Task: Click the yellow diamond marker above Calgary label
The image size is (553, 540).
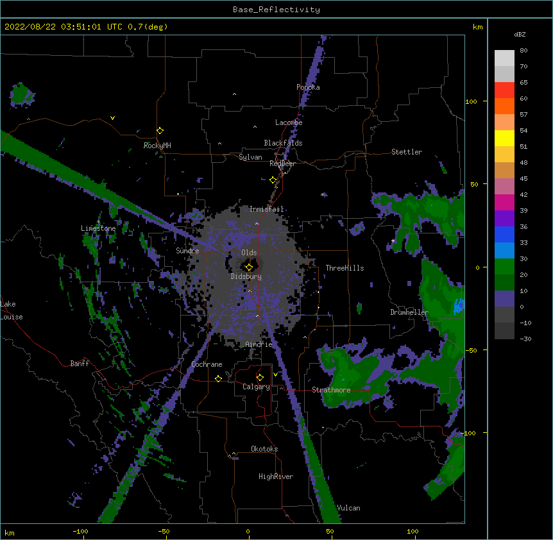Action: [x=260, y=378]
